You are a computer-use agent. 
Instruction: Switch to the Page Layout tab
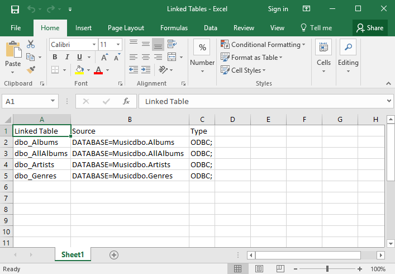(x=126, y=28)
